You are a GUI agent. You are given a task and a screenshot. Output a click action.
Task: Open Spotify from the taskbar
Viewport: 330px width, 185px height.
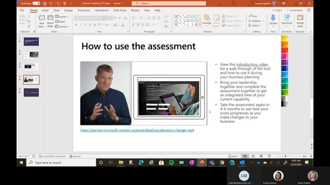pyautogui.click(x=171, y=162)
